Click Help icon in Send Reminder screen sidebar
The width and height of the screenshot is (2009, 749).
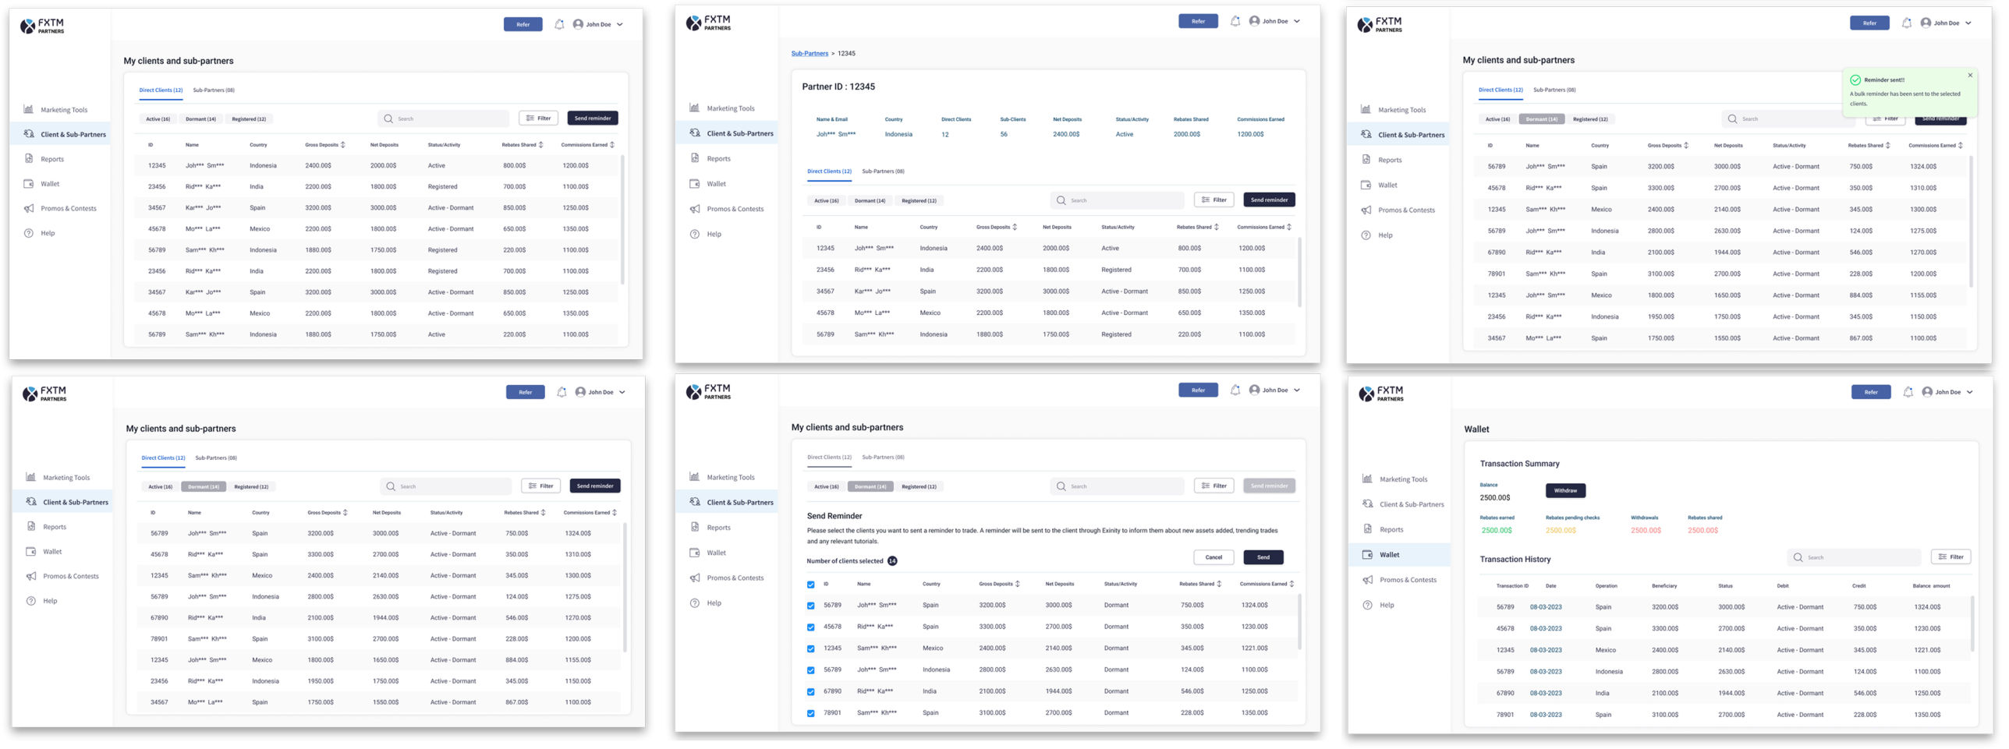[694, 602]
